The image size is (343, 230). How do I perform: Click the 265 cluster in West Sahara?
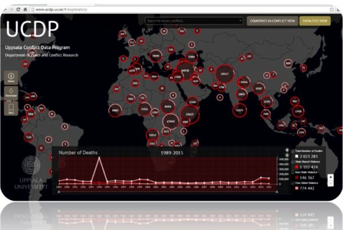tap(117, 89)
